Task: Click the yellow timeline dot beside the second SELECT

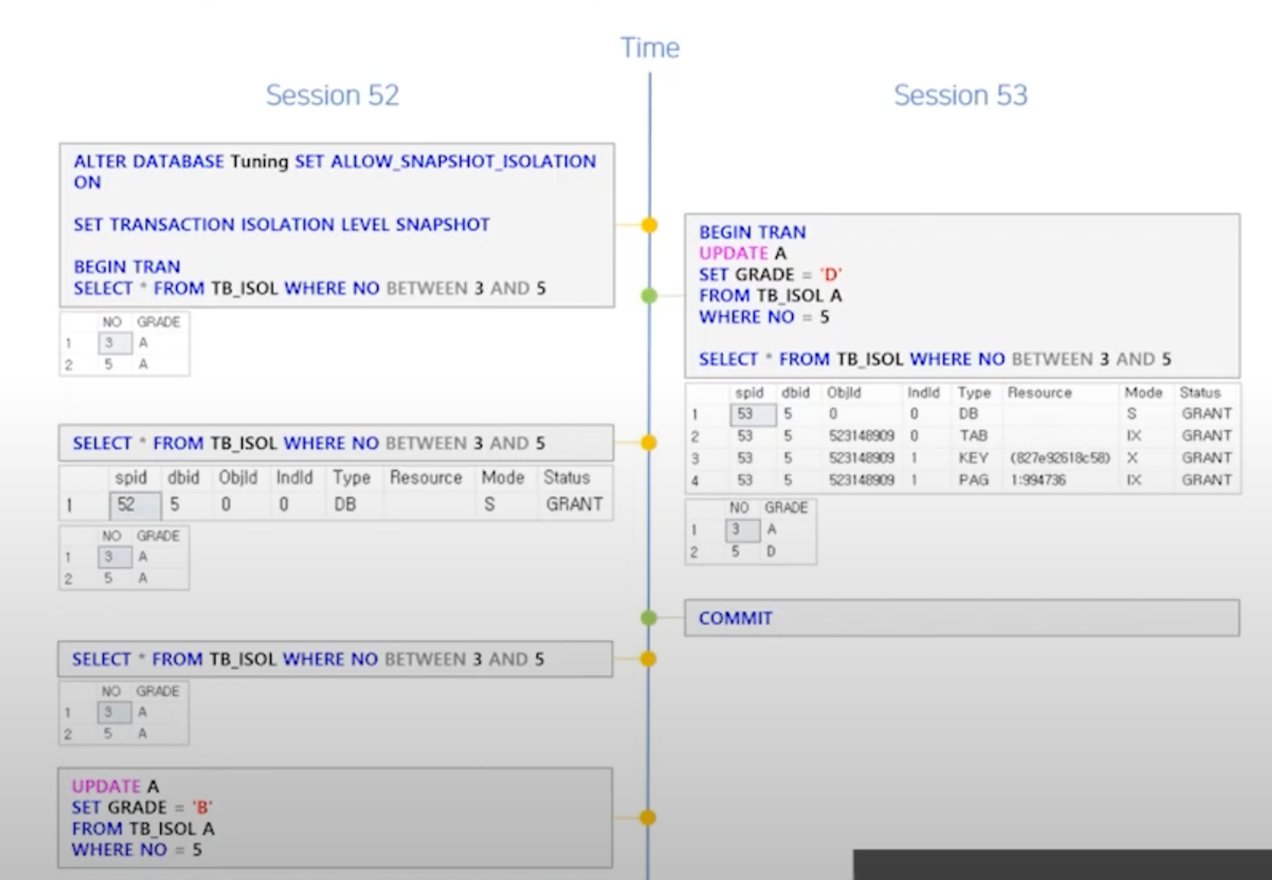Action: click(x=648, y=443)
